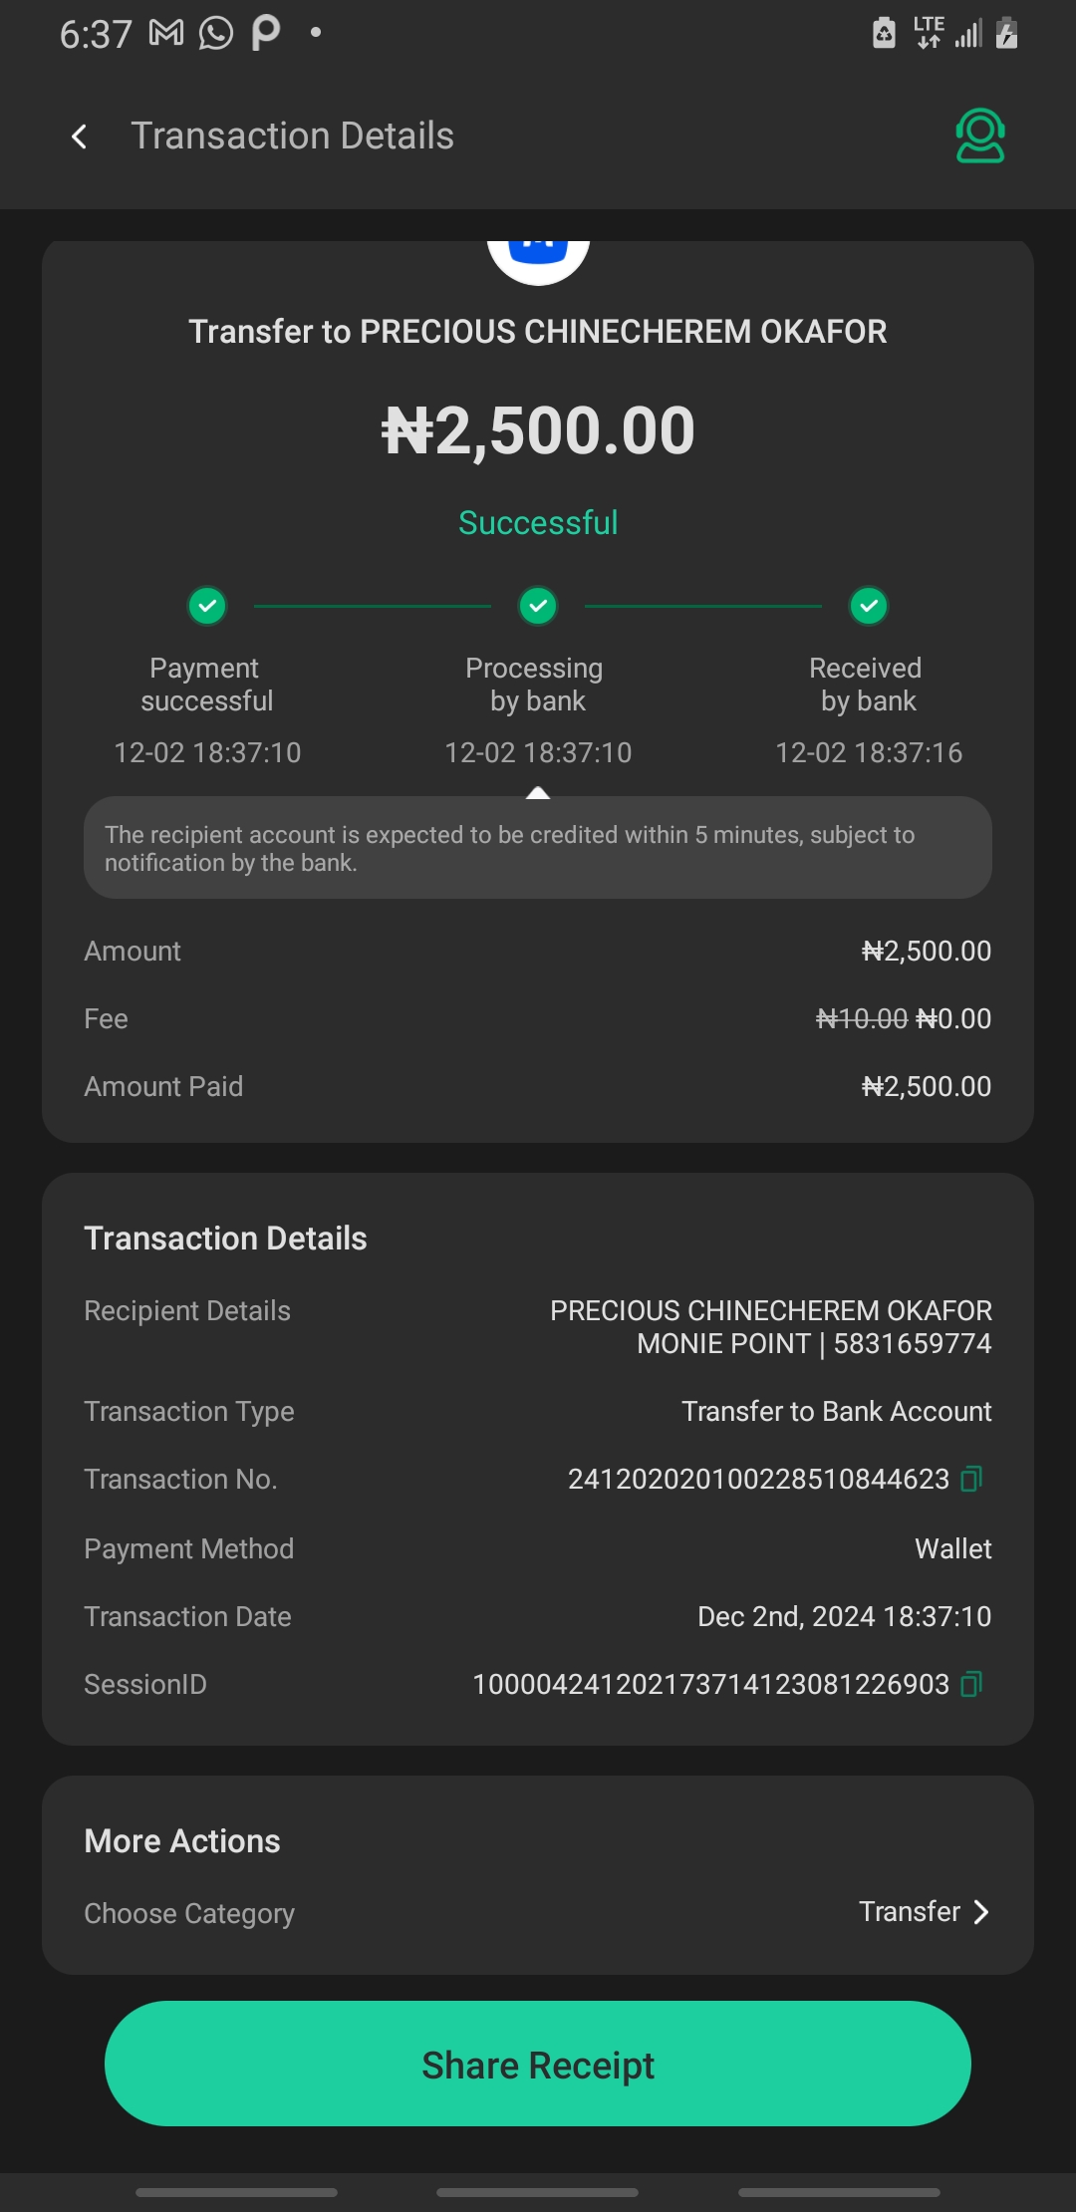Screen dimensions: 1076x2212
Task: Tap the Payment successful checkmark
Action: tap(207, 606)
